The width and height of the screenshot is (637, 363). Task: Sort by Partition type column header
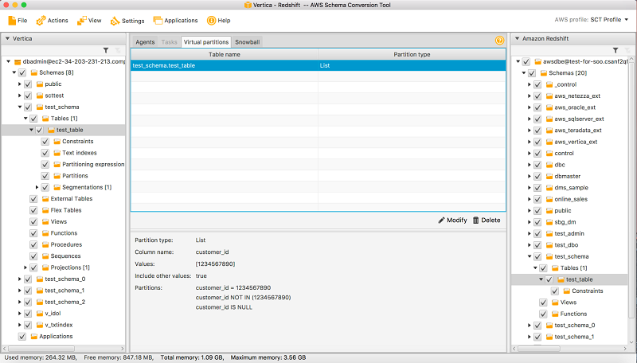pos(412,54)
